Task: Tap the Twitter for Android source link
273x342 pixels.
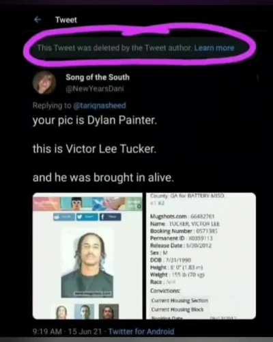Action: click(x=141, y=331)
